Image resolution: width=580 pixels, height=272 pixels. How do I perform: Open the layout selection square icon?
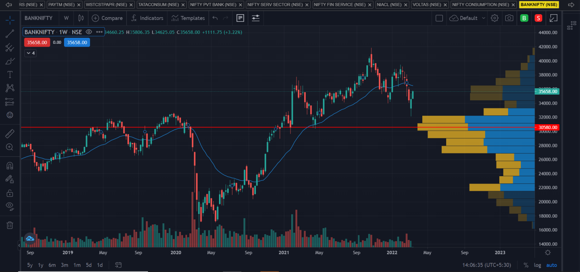(439, 18)
